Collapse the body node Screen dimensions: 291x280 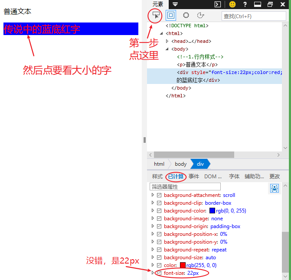(x=167, y=49)
